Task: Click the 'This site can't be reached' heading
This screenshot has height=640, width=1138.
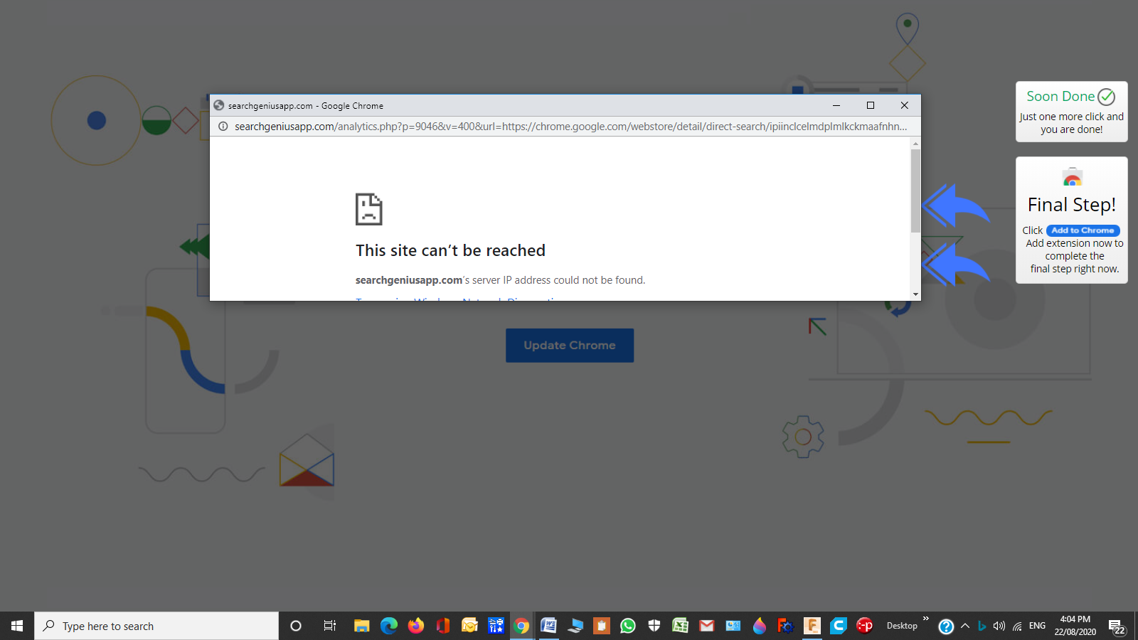Action: (450, 250)
